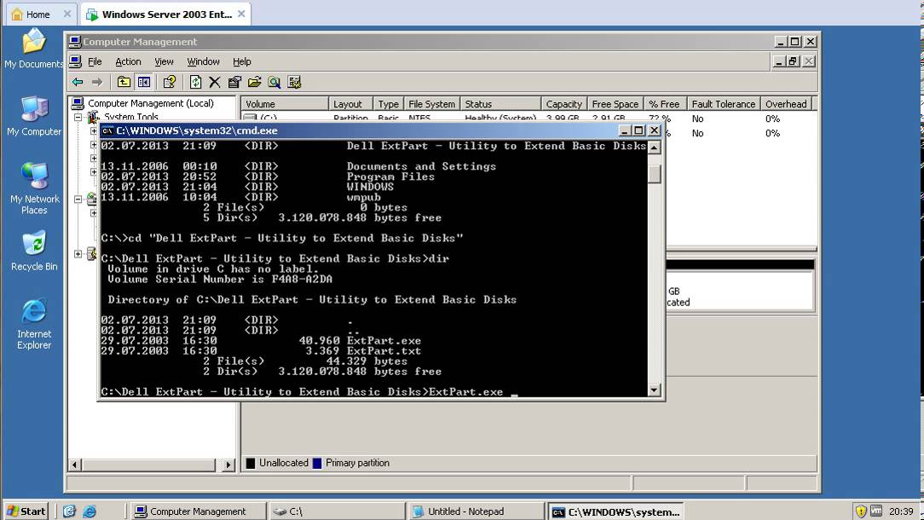Click the black Unallocated legend swatch
Image resolution: width=924 pixels, height=520 pixels.
pyautogui.click(x=251, y=464)
